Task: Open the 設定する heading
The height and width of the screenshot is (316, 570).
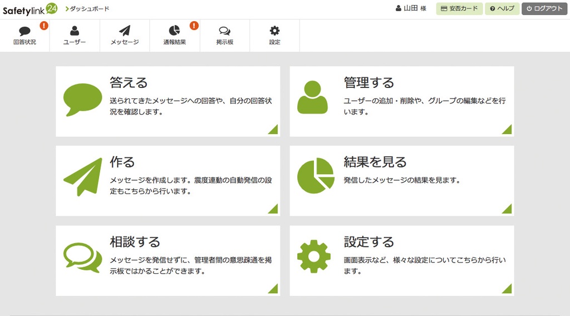Action: coord(369,242)
